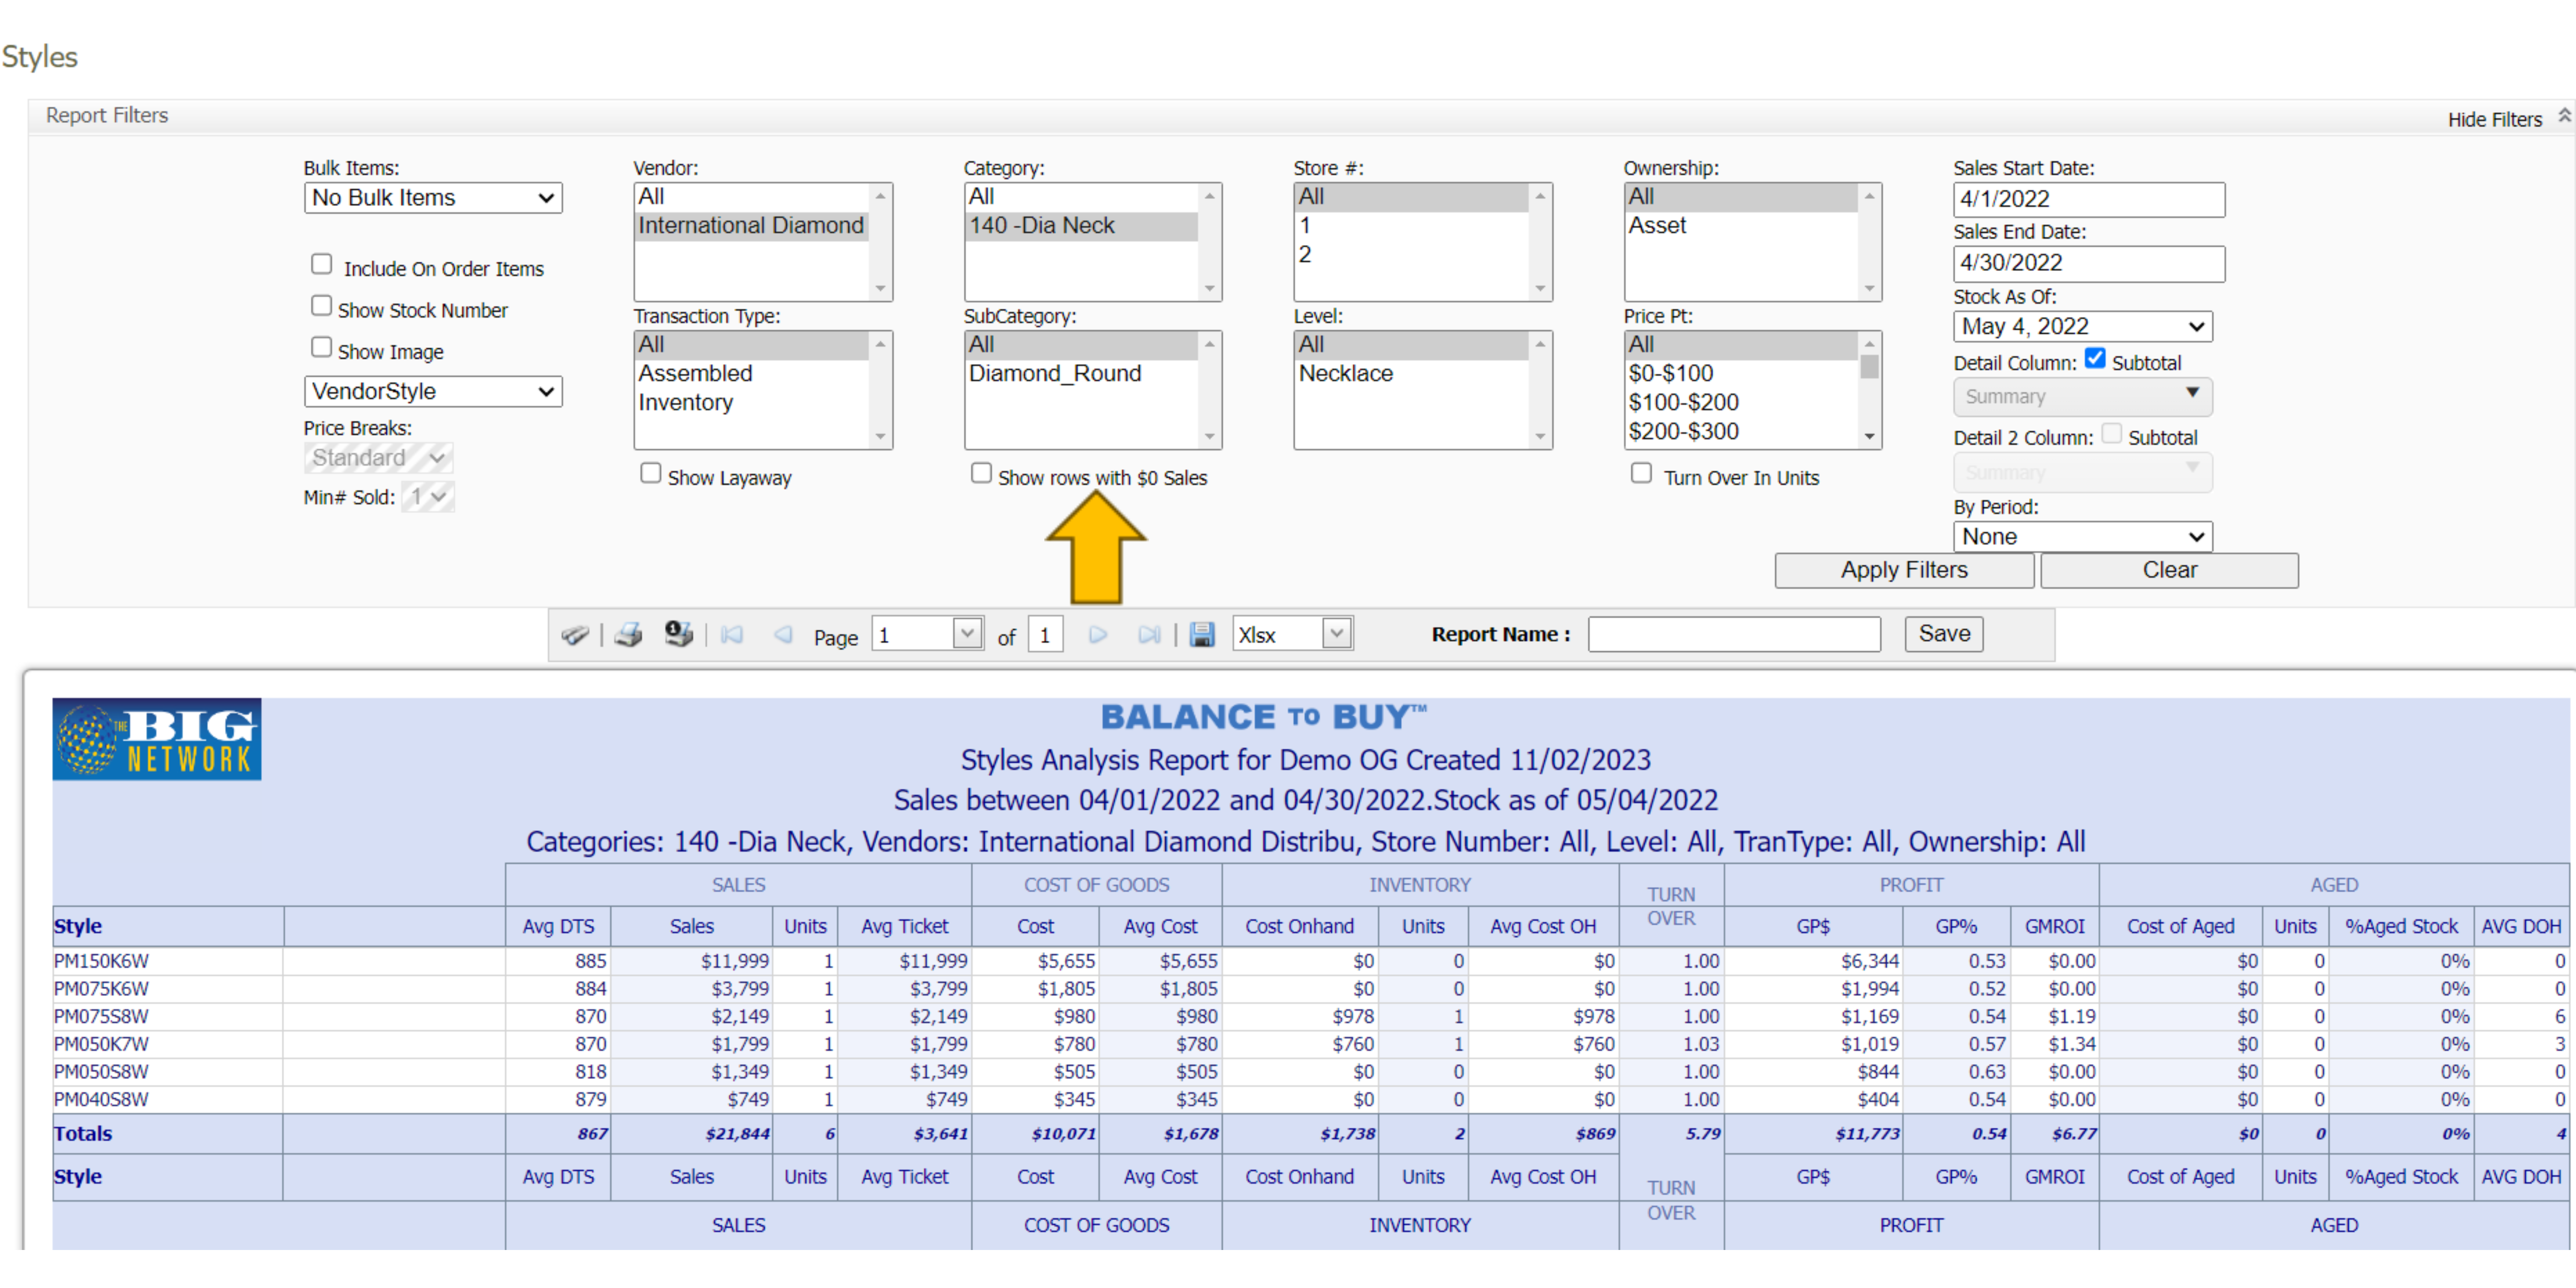Click the binoculars search icon in report toolbar

pyautogui.click(x=575, y=635)
